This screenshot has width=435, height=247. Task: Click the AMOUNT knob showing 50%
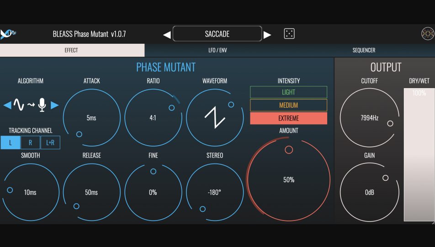point(288,179)
